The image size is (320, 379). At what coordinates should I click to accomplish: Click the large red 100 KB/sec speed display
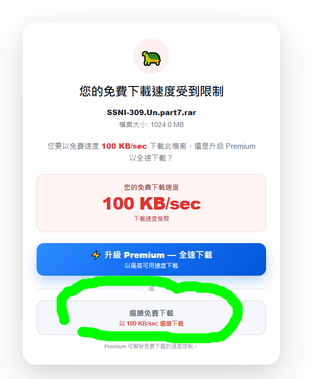coord(152,204)
